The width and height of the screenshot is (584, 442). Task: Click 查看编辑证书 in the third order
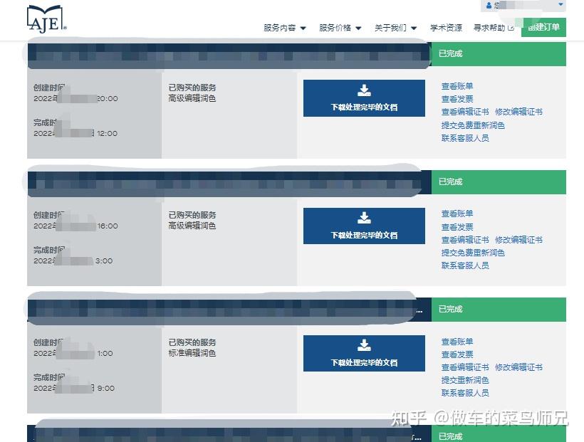coord(465,367)
